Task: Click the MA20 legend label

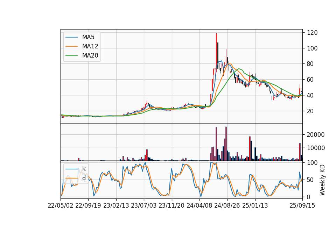Action: point(90,55)
